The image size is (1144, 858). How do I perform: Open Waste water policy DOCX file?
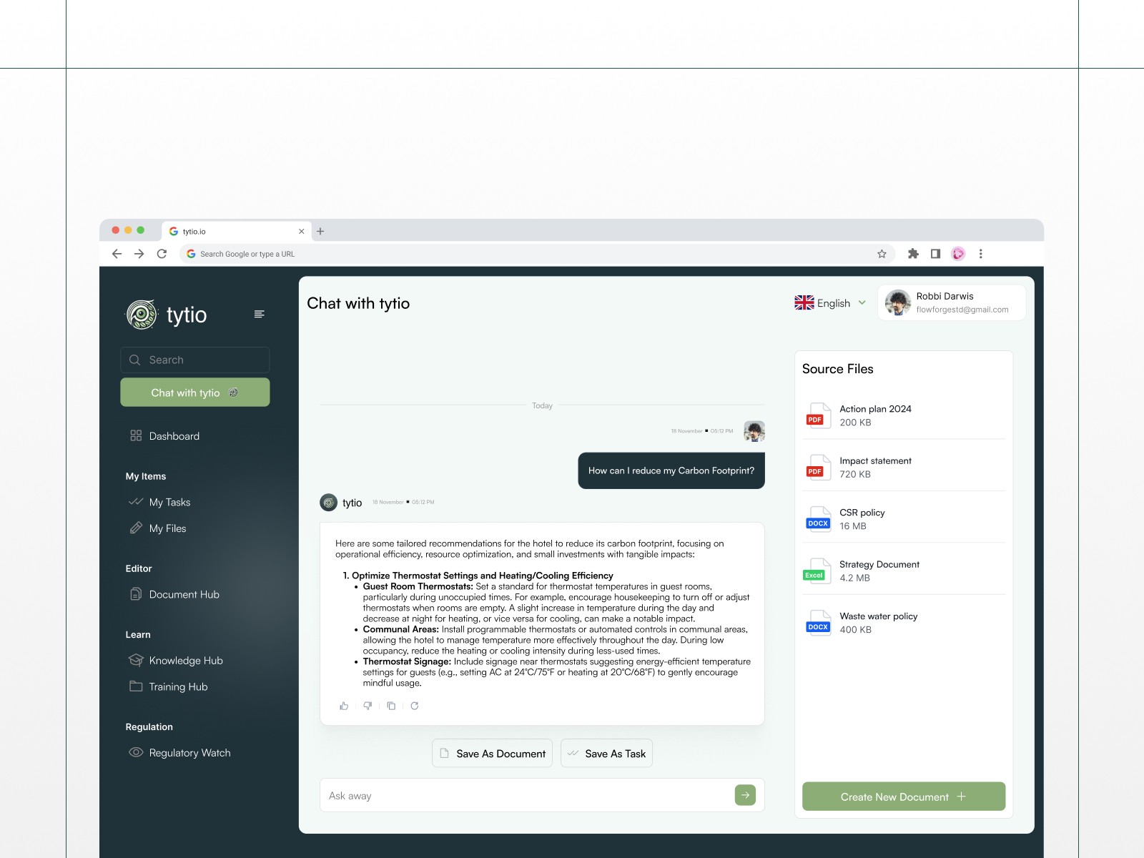tap(904, 623)
